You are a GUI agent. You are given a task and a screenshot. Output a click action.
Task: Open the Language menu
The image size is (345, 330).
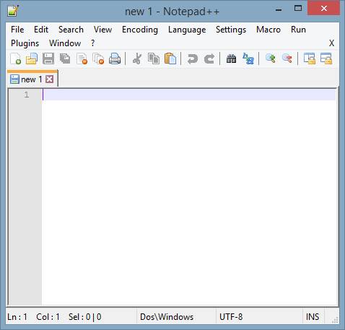point(187,30)
